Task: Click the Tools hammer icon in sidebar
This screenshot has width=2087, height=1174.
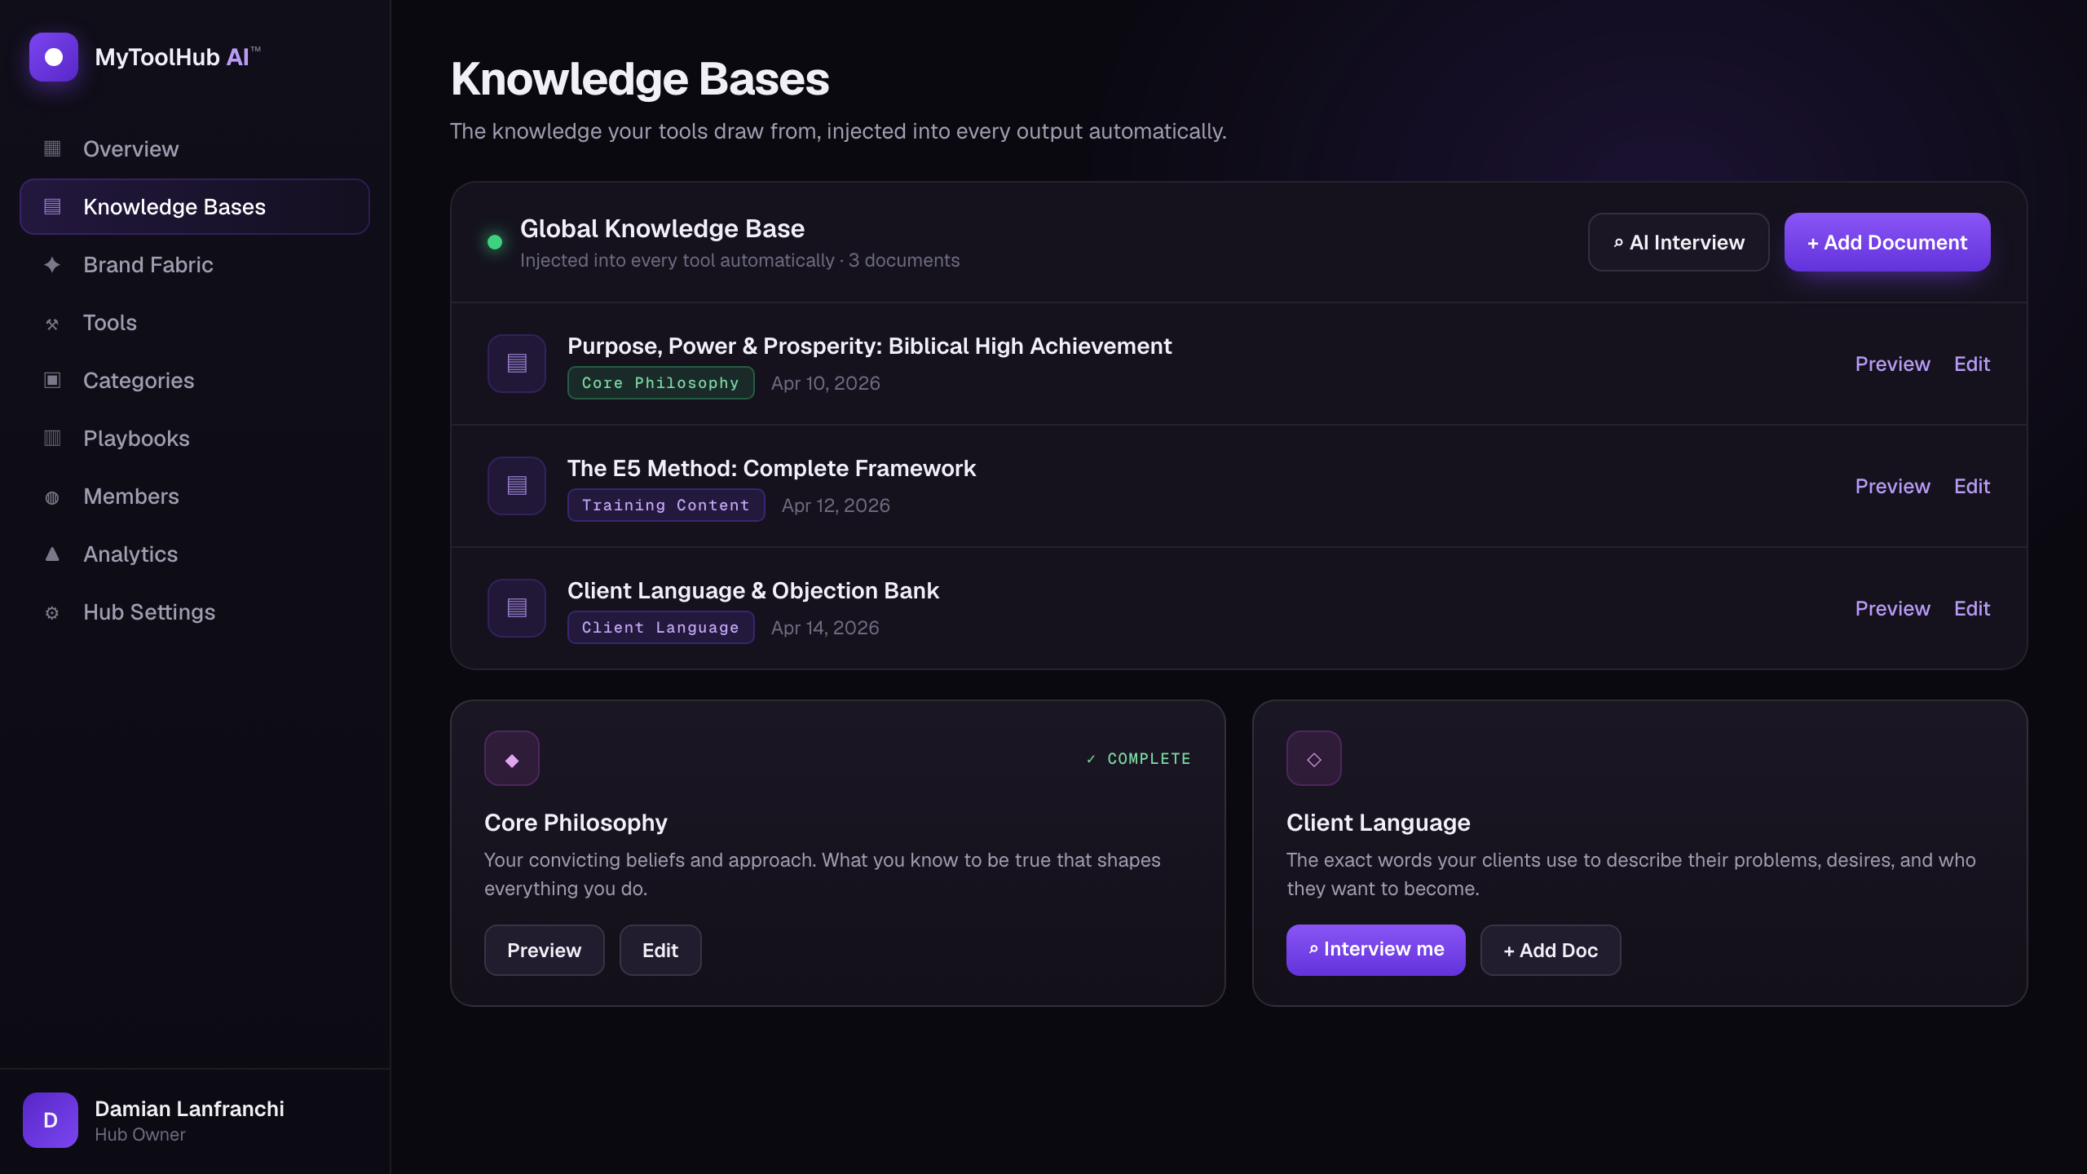Action: (52, 324)
